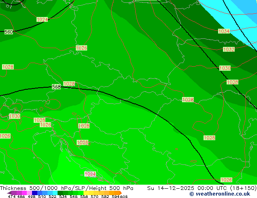The image size is (257, 198).
Task: Click legend value 594
Action: pos(116,196)
